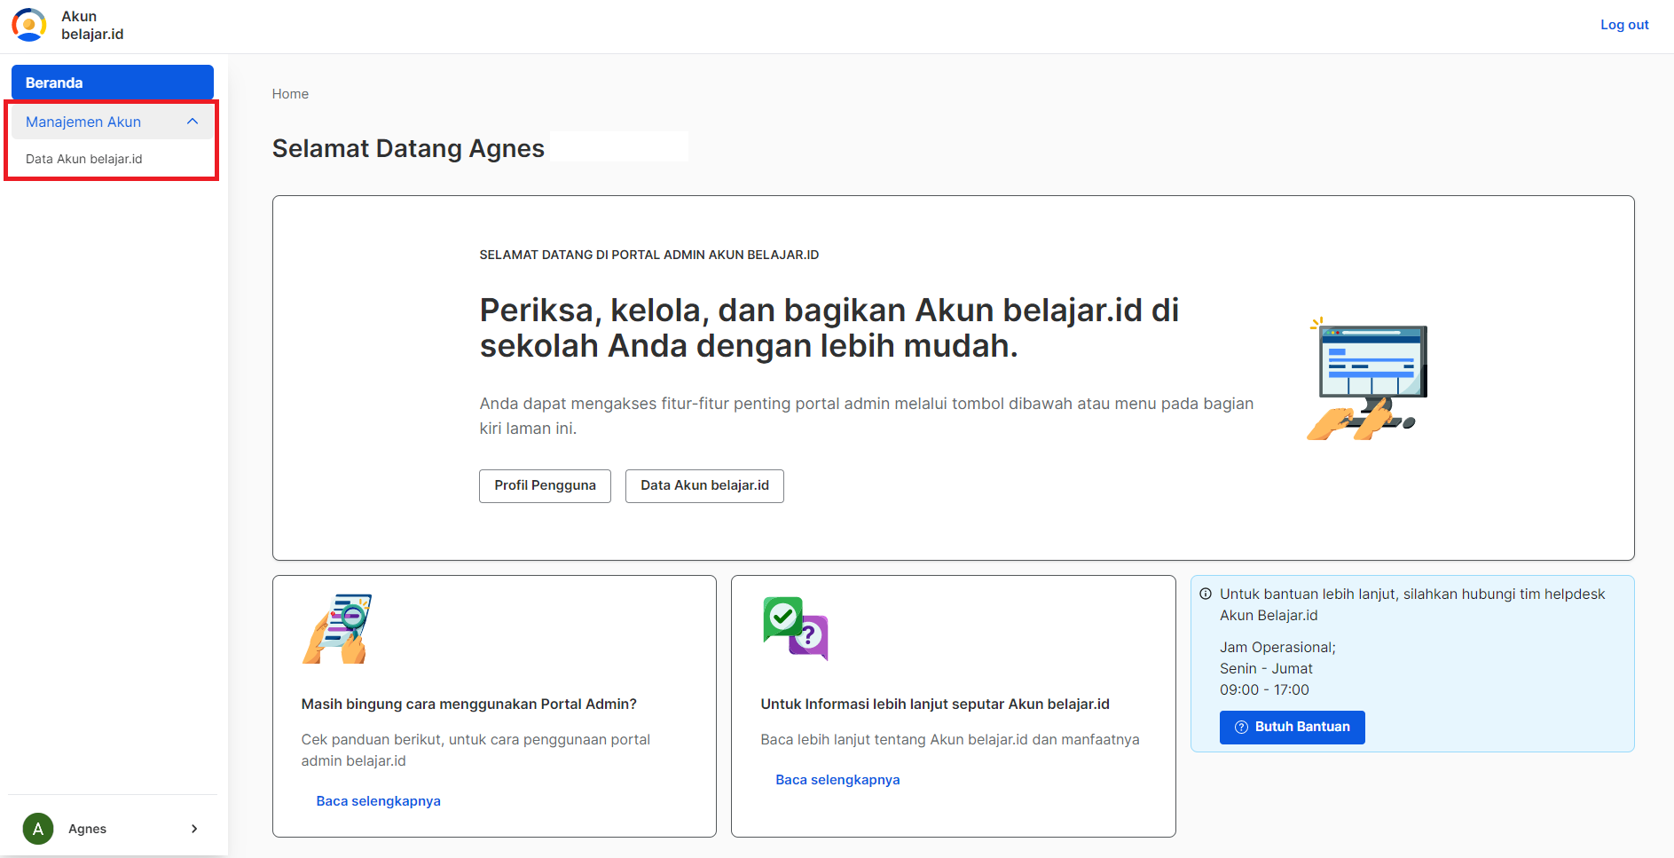
Task: Open Baca selengkapnya under the Portal Admin guide
Action: pos(378,800)
